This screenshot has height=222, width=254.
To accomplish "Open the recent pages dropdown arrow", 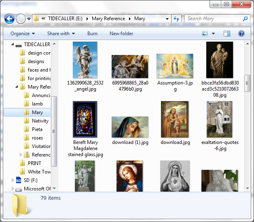I will click(x=29, y=19).
